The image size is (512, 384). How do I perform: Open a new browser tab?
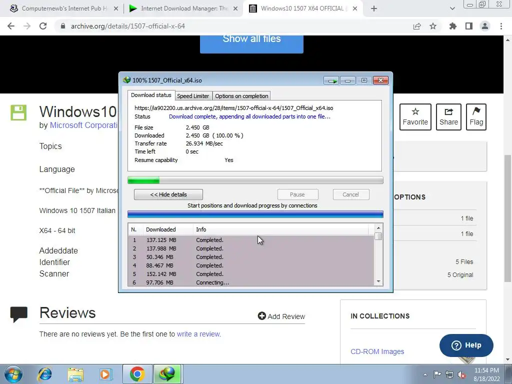pos(374,9)
